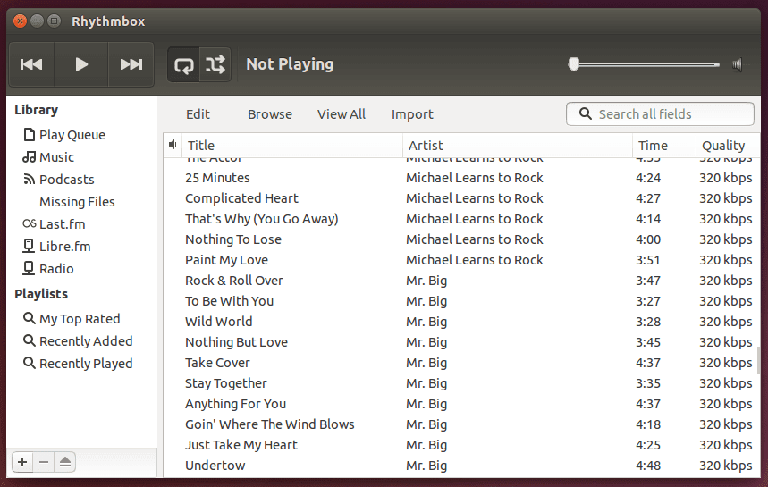Viewport: 768px width, 487px height.
Task: Open the Radio source
Action: (56, 269)
